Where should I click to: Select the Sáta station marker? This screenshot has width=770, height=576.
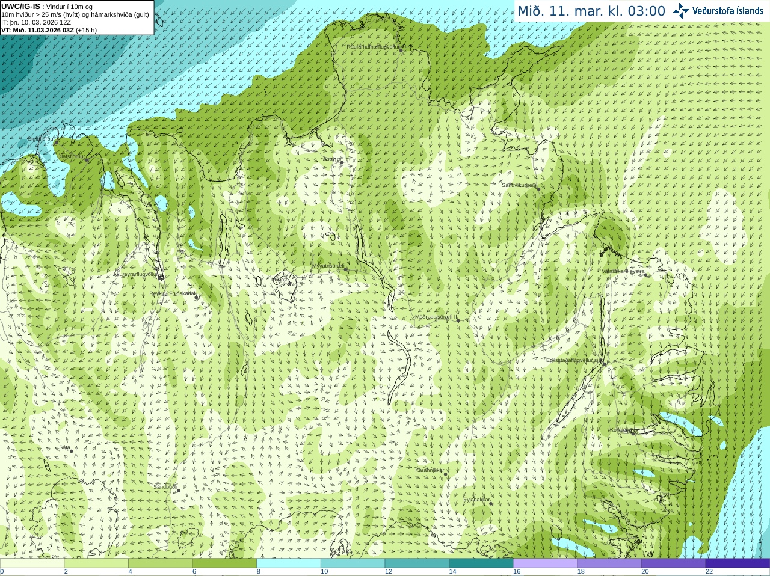pos(72,451)
